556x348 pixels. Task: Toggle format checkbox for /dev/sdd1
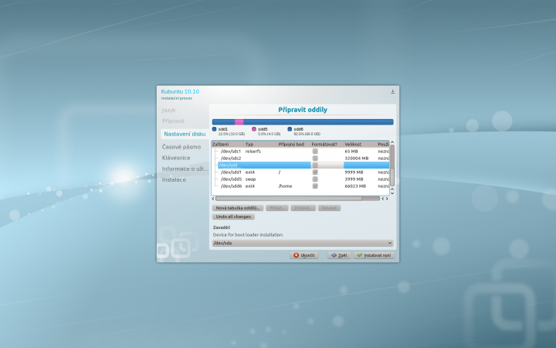(315, 172)
